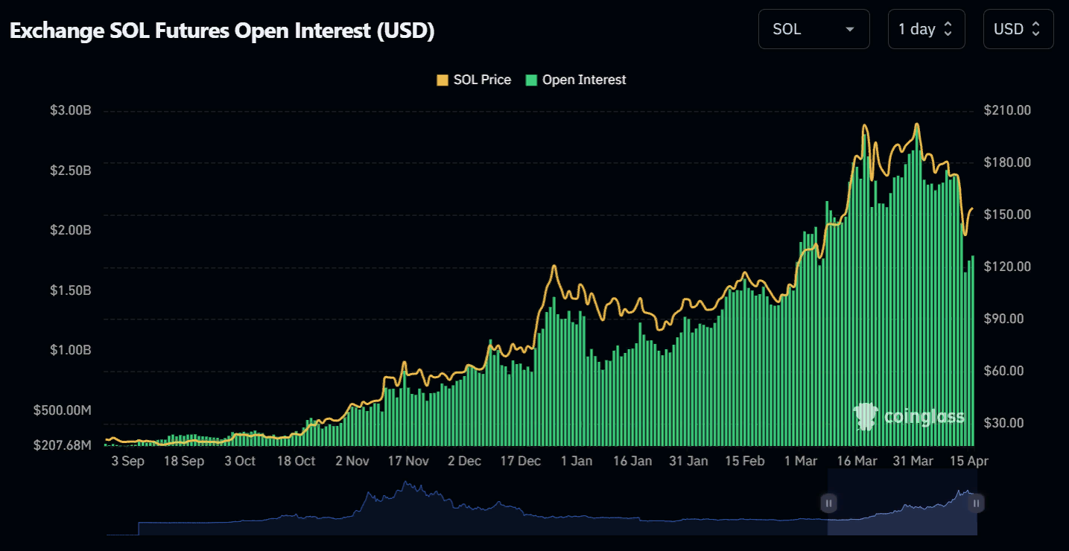Open the USD currency selector
The image size is (1069, 551).
pyautogui.click(x=1018, y=30)
